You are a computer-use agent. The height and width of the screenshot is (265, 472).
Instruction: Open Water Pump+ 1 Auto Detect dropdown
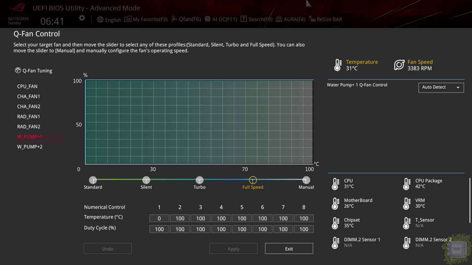pos(441,87)
